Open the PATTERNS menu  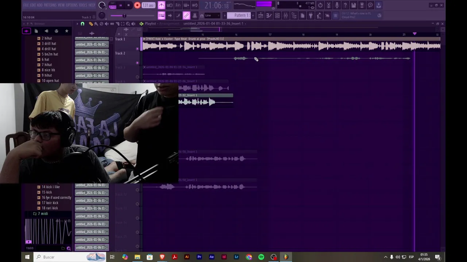coord(50,5)
